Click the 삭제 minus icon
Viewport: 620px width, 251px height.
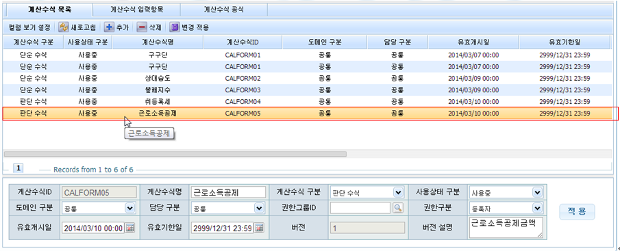click(142, 27)
